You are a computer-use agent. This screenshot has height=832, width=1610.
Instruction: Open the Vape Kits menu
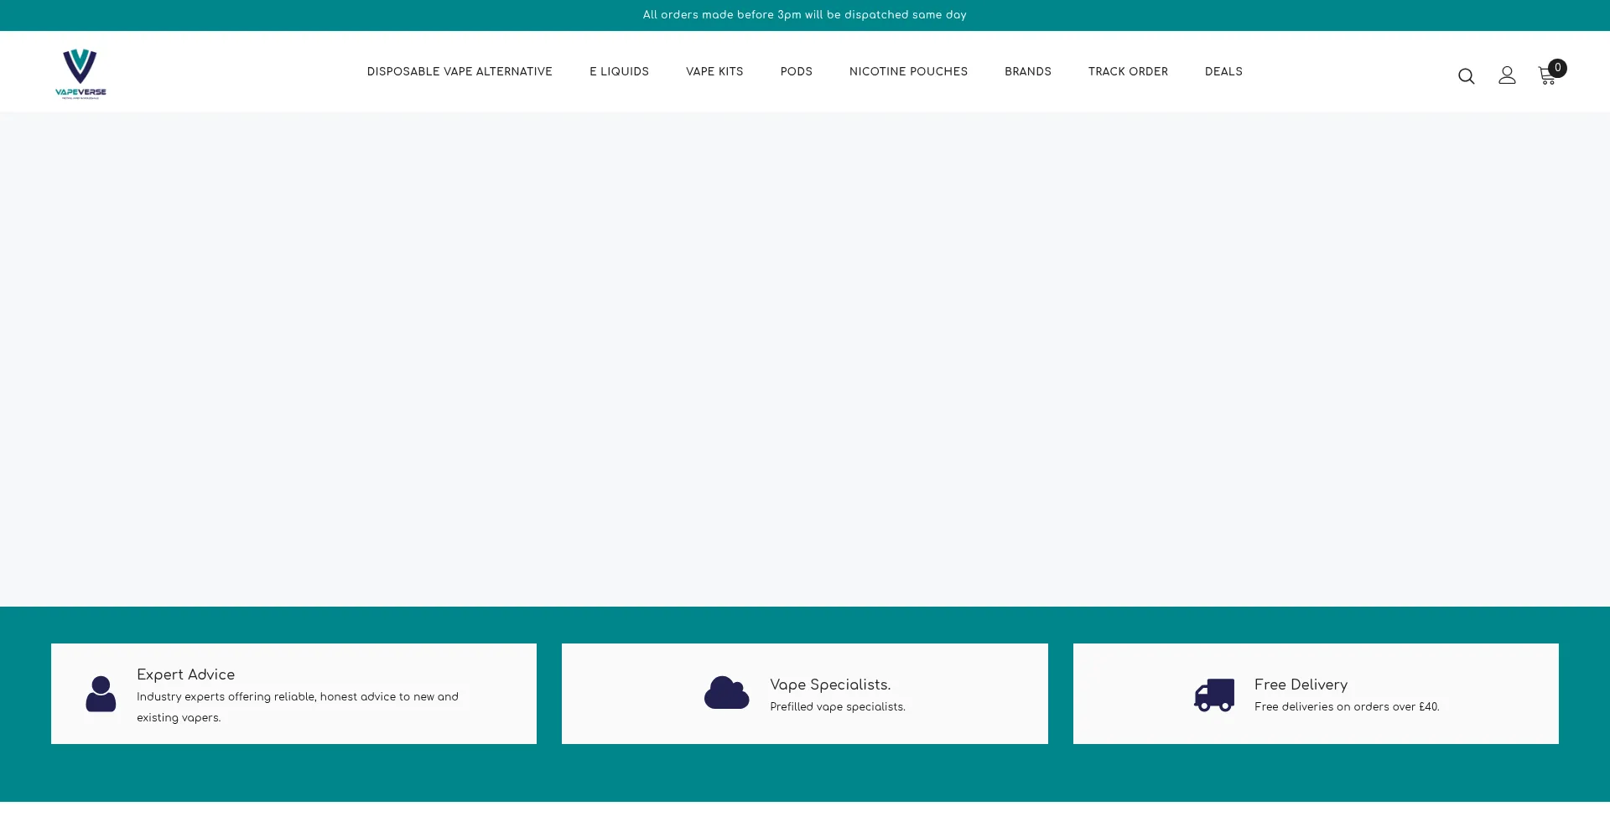[714, 72]
